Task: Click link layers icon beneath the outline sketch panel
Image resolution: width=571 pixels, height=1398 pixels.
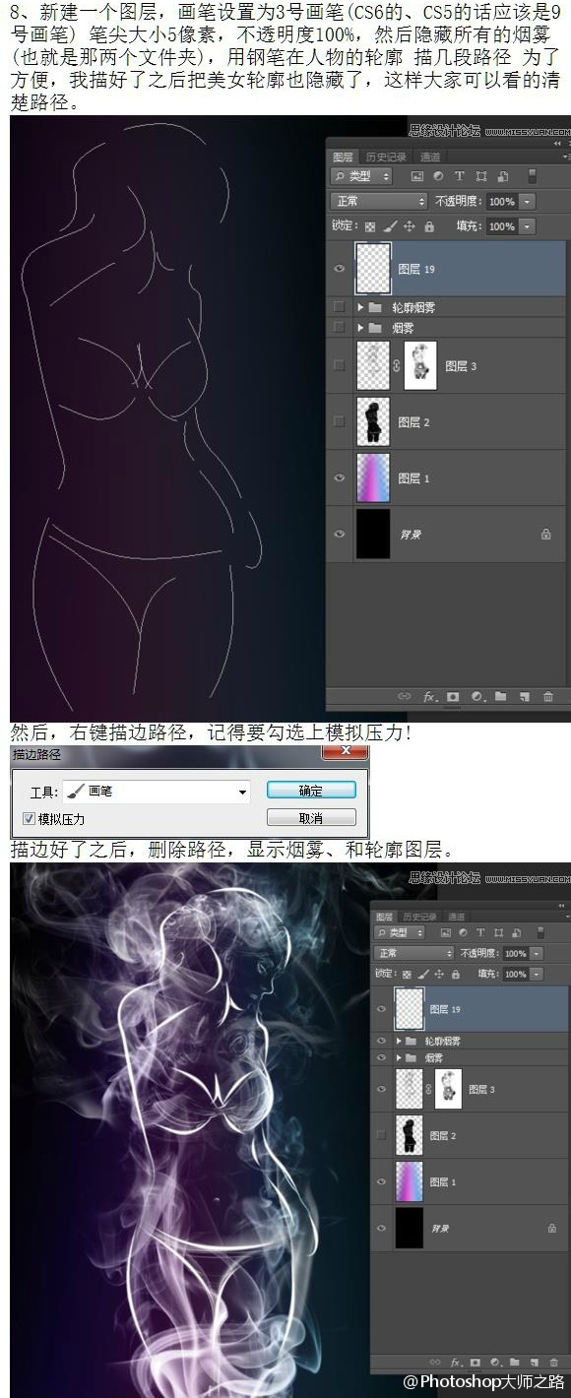Action: pos(404,696)
